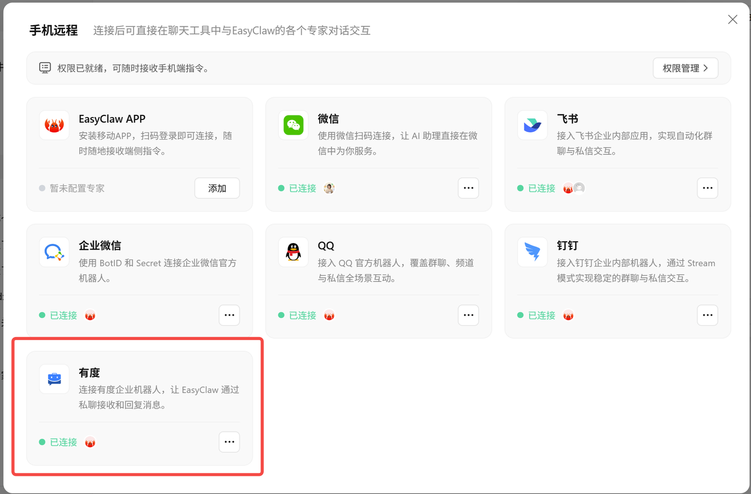Click the 手机远程 dialog title

tap(54, 30)
